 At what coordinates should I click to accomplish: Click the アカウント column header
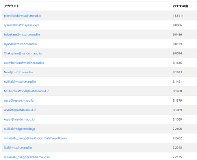[11, 6]
